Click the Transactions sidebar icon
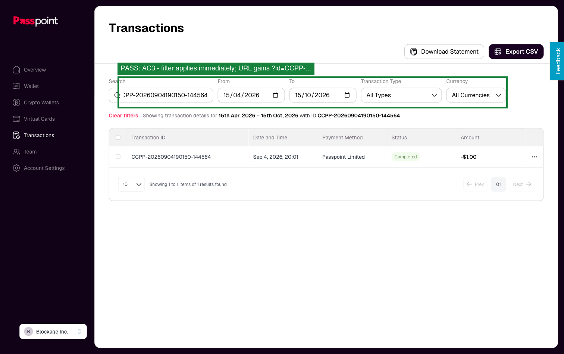Viewport: 564px width, 354px height. [x=16, y=135]
